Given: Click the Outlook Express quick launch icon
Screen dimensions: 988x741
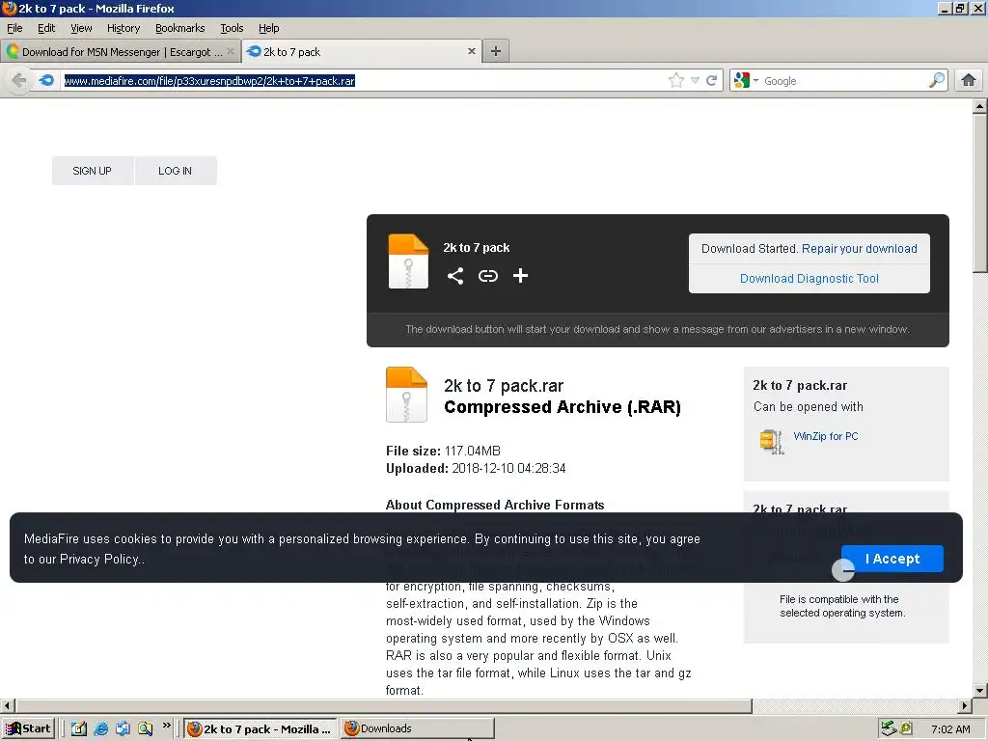Looking at the screenshot, I should point(123,729).
